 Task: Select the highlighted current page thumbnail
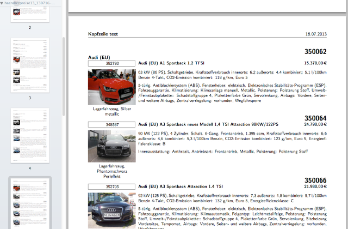pyautogui.click(x=29, y=203)
